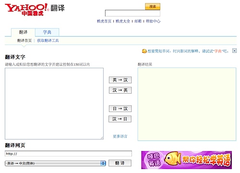Image resolution: width=240 pixels, height=173 pixels.
Task: Close the dictionary tip with the X
Action: point(234,51)
